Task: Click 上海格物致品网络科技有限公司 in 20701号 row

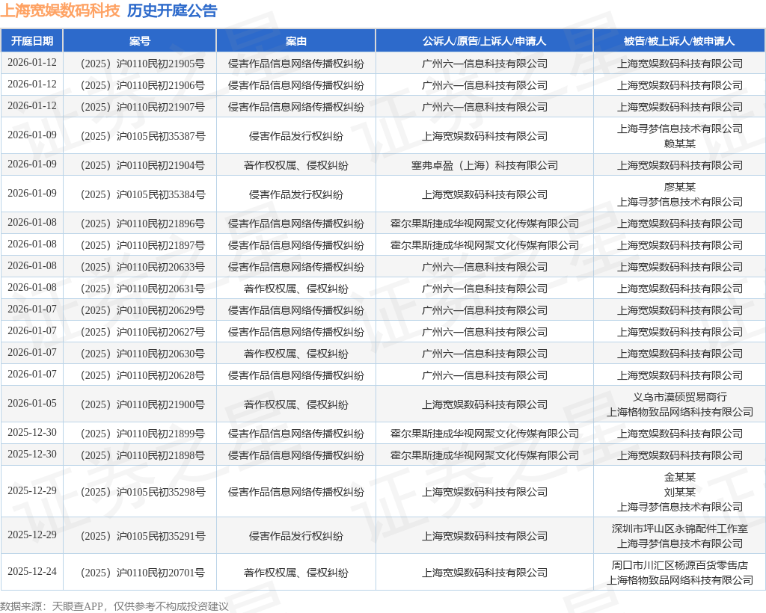Action: pos(679,580)
